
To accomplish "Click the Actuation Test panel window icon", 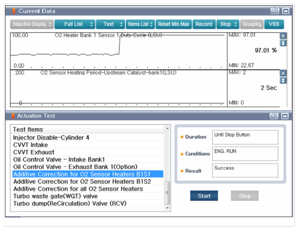I will tap(286, 116).
